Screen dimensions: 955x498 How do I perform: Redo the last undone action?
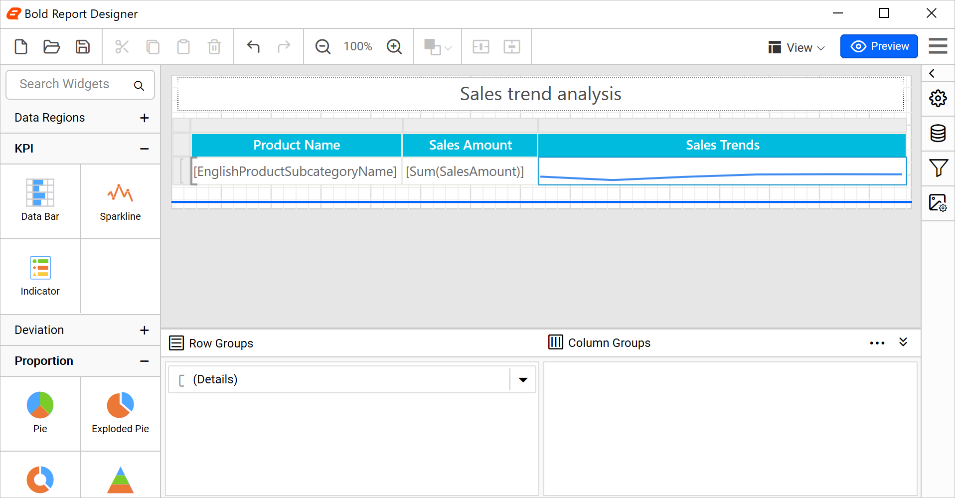(284, 46)
